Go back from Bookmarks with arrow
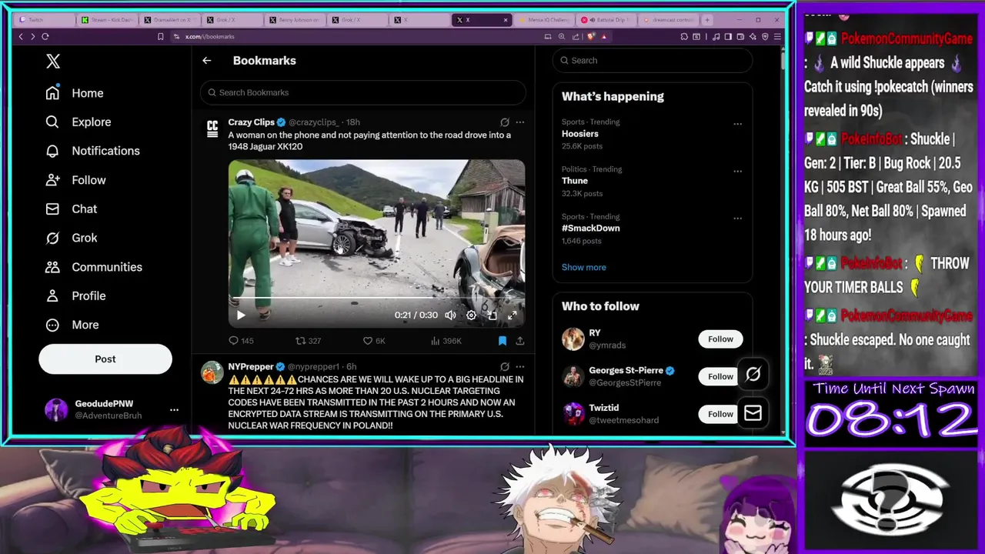Viewport: 985px width, 554px height. 206,60
